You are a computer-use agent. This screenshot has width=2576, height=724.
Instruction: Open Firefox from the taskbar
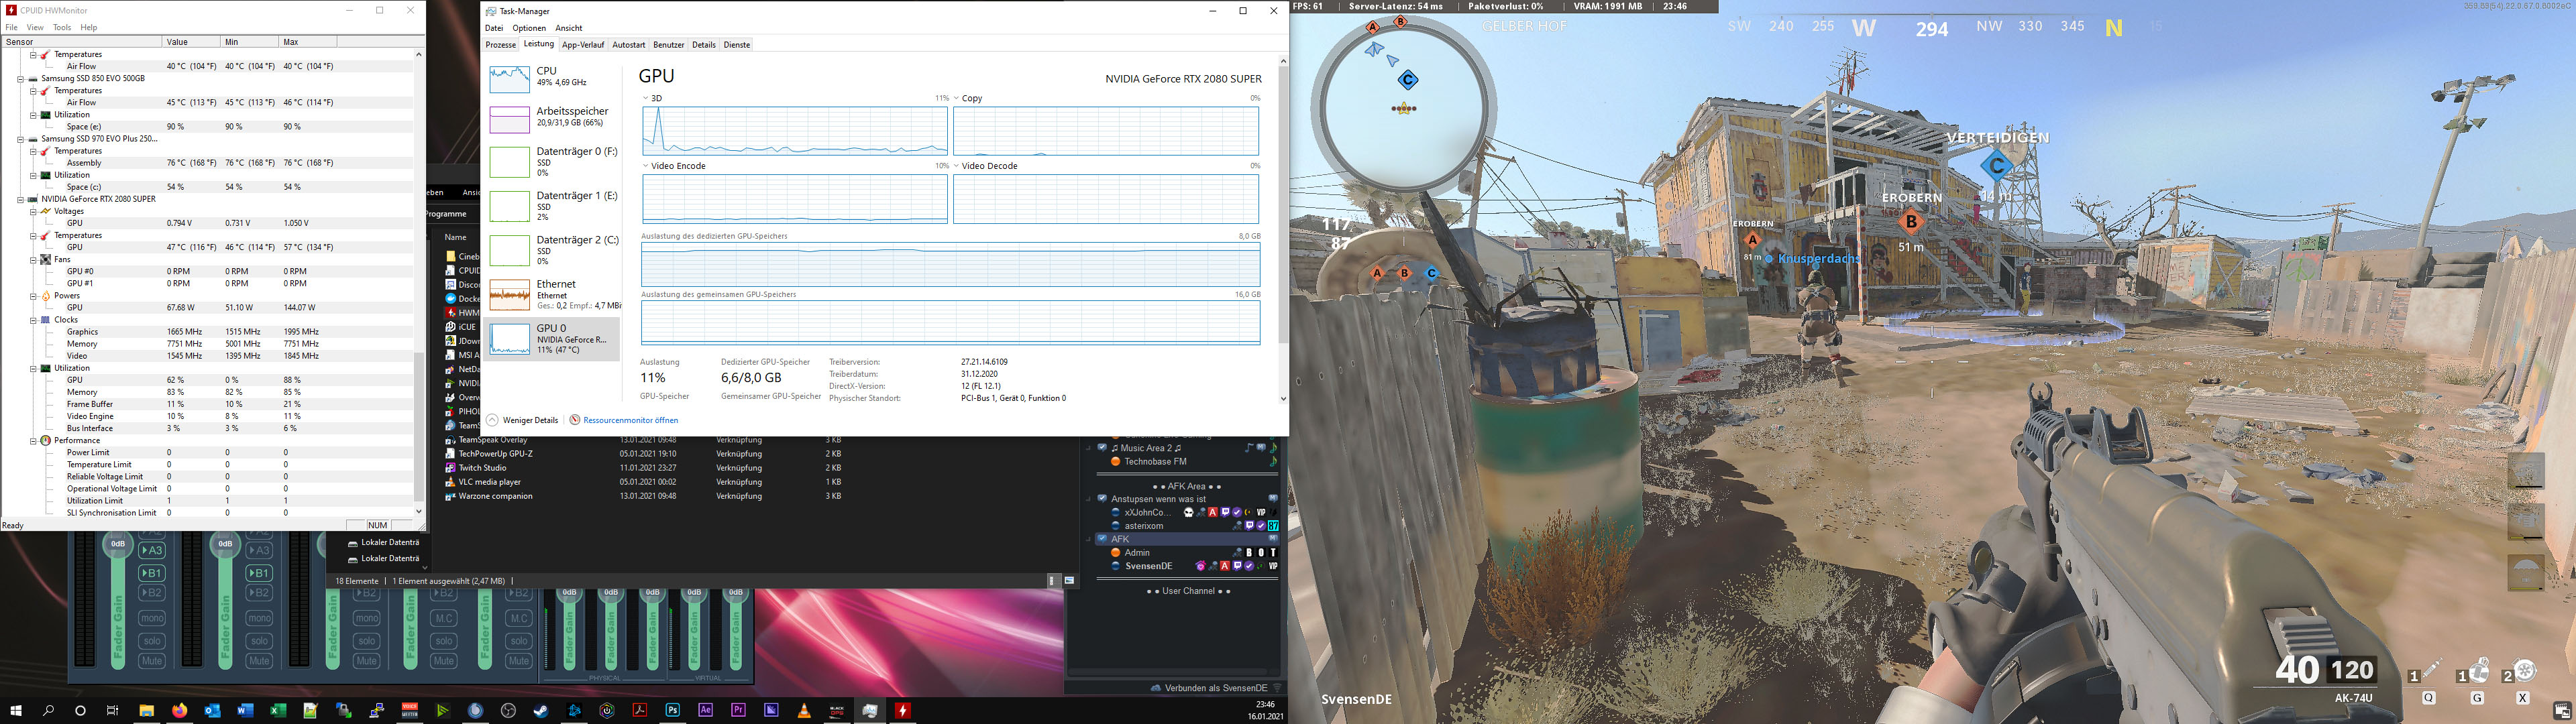(x=180, y=710)
